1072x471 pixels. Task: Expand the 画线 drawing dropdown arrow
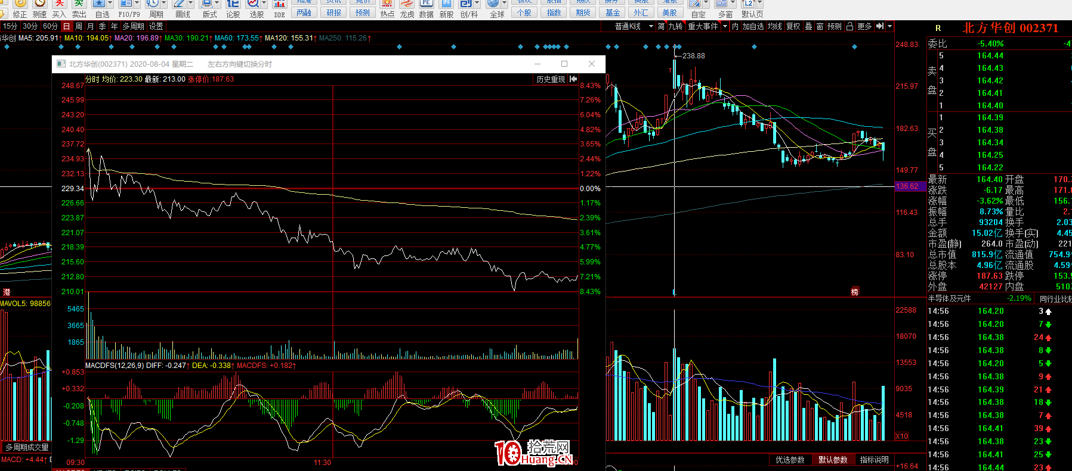(x=190, y=4)
